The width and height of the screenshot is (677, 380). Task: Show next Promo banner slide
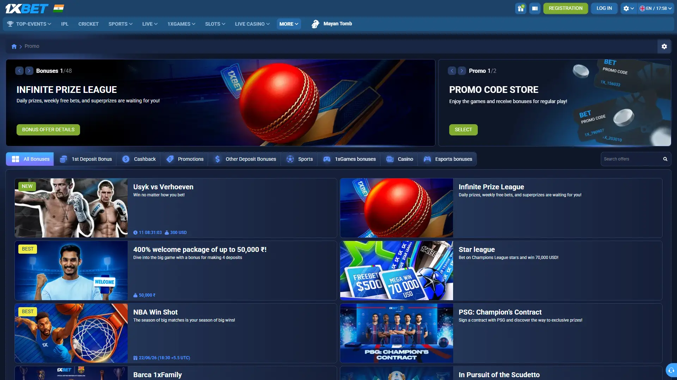462,71
